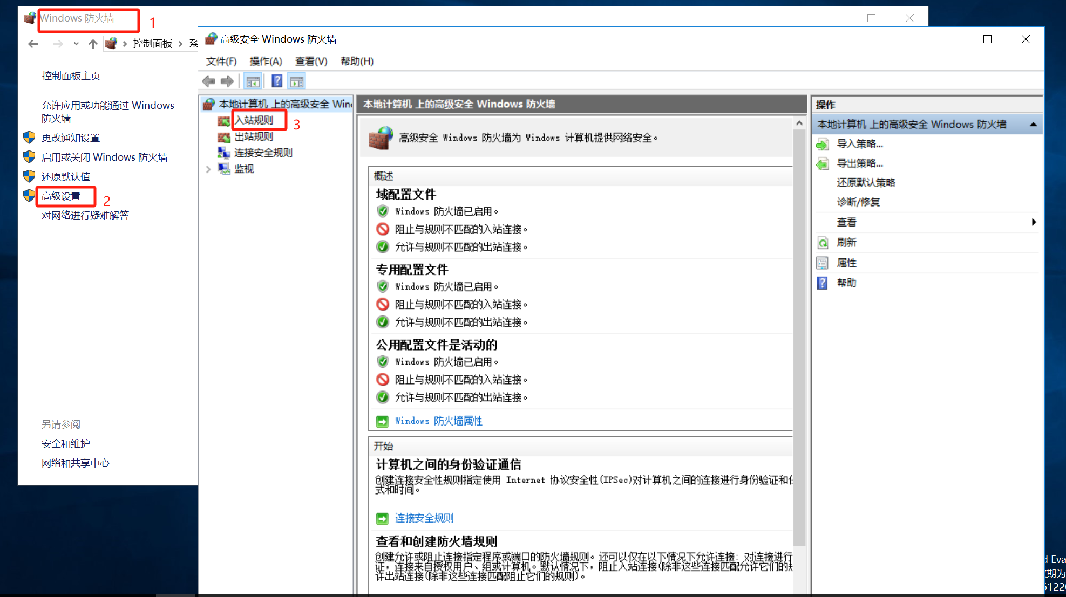Open the View (查看) submenu arrow

point(1033,222)
